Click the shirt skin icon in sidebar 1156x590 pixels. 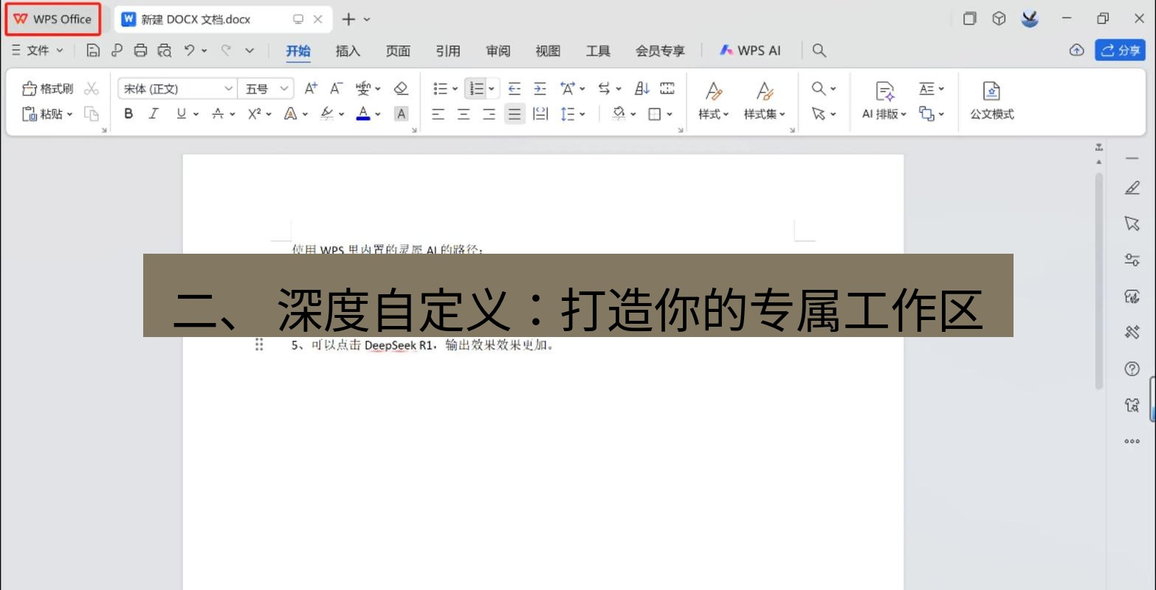pos(1132,405)
